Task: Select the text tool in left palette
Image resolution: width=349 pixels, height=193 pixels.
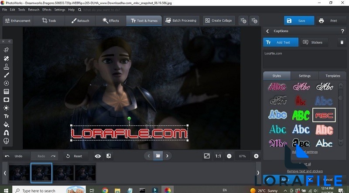Action: (x=6, y=116)
